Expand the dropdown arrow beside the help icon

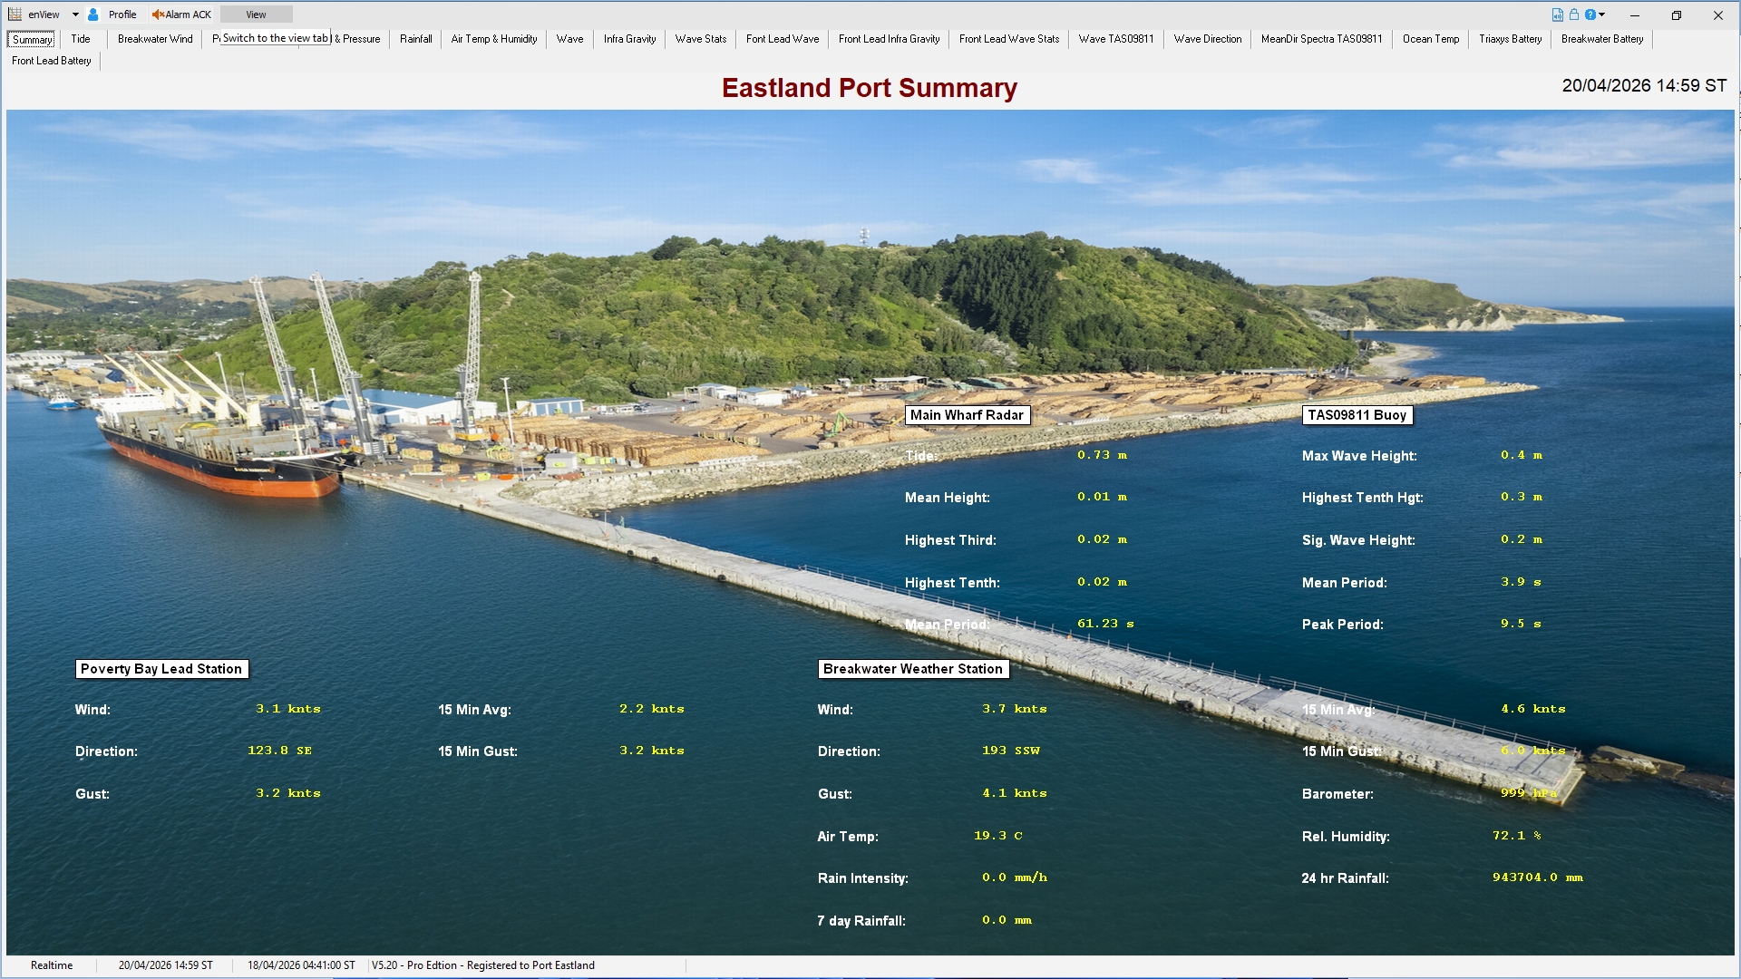(1602, 15)
